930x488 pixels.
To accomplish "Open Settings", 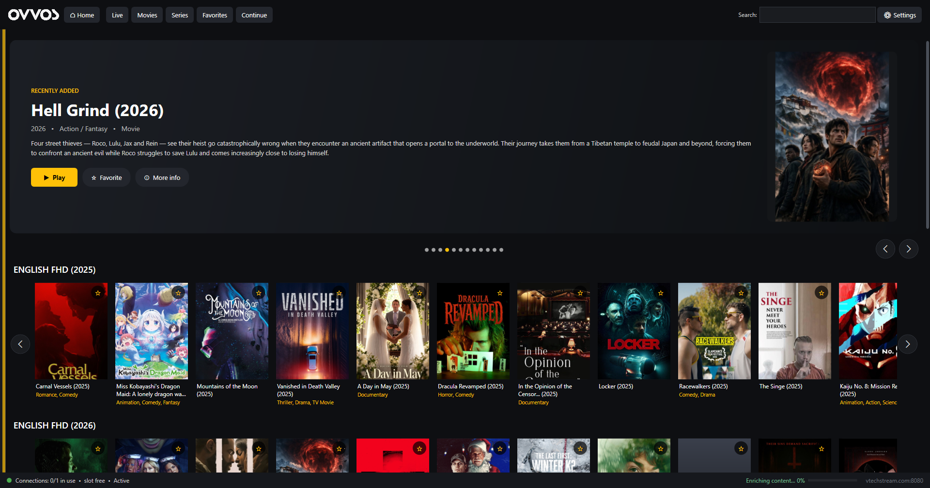I will [899, 15].
